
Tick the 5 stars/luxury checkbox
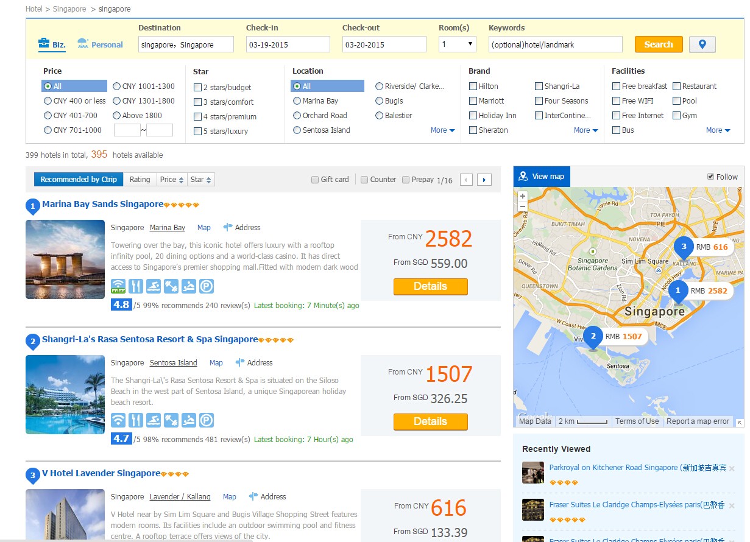coord(197,131)
